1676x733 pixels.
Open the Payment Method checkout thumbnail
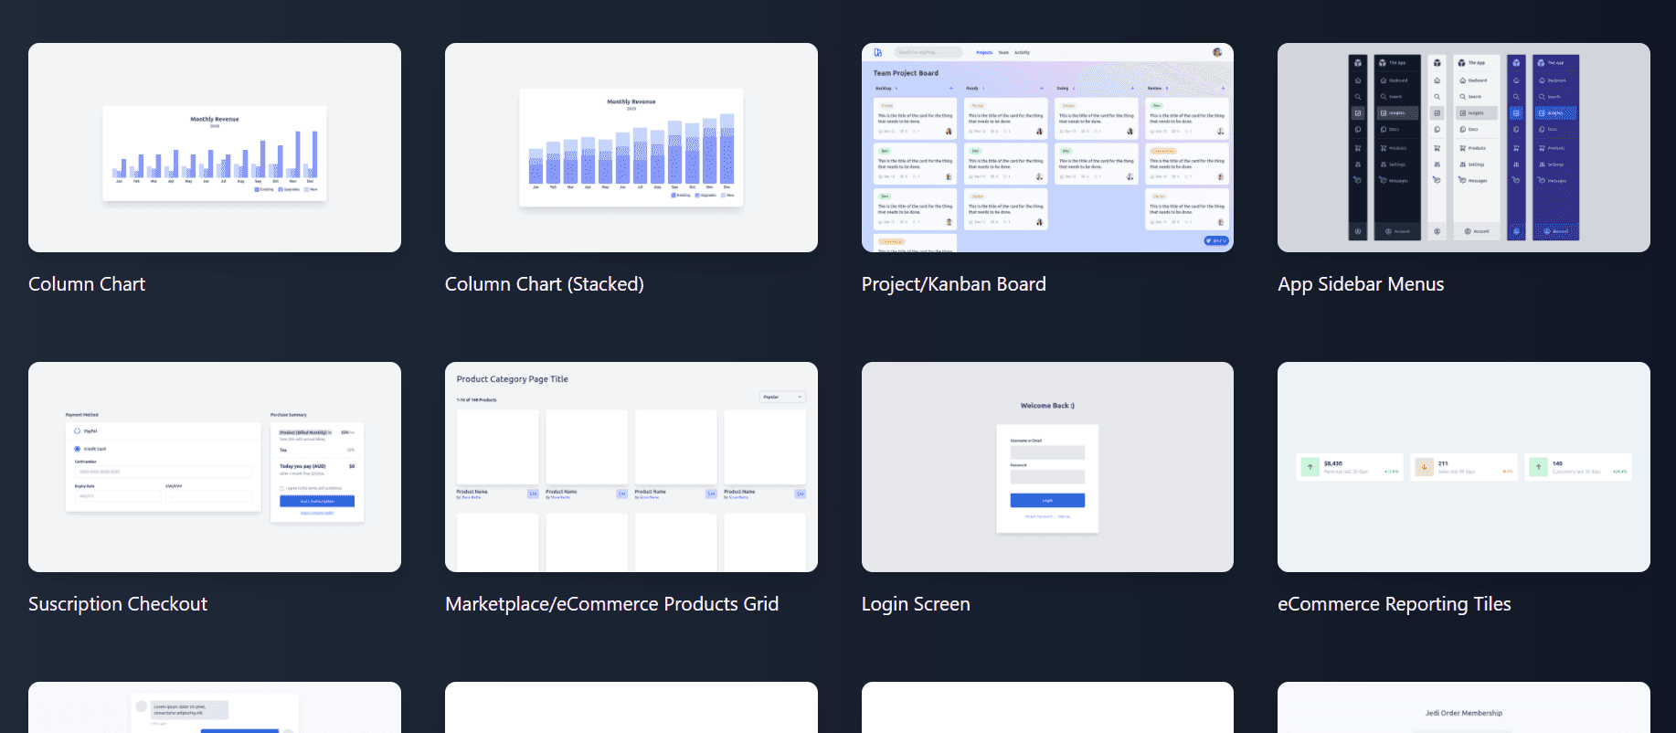coord(215,467)
